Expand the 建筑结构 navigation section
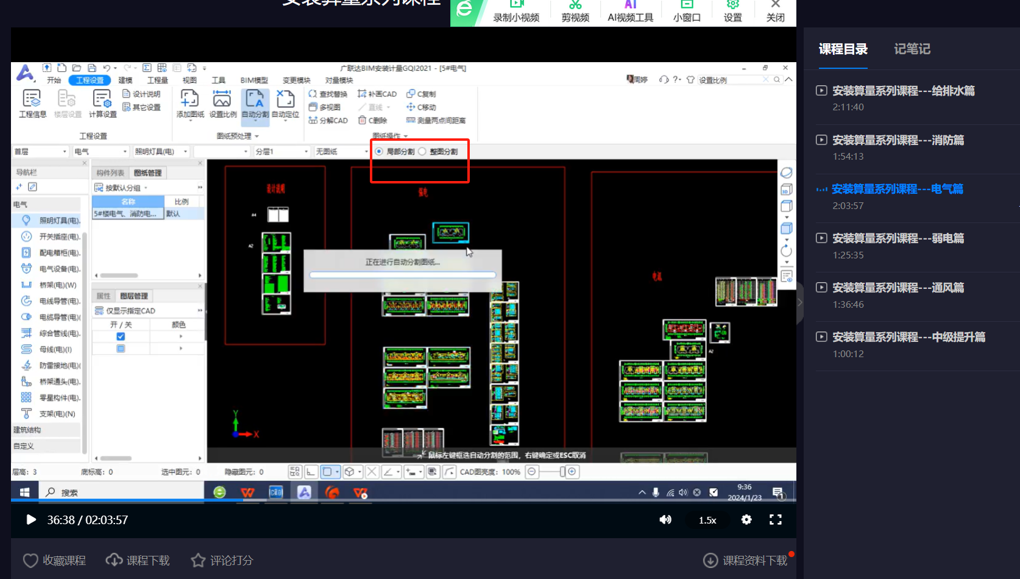This screenshot has height=579, width=1020. [x=46, y=430]
